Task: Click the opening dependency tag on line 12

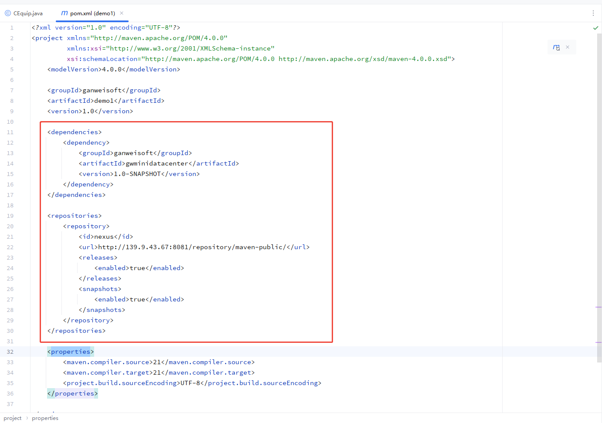Action: point(86,142)
